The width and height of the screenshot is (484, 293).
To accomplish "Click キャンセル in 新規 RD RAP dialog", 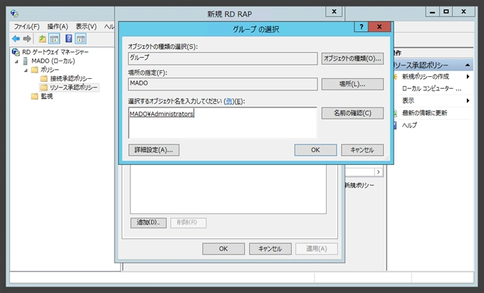I will [x=270, y=249].
